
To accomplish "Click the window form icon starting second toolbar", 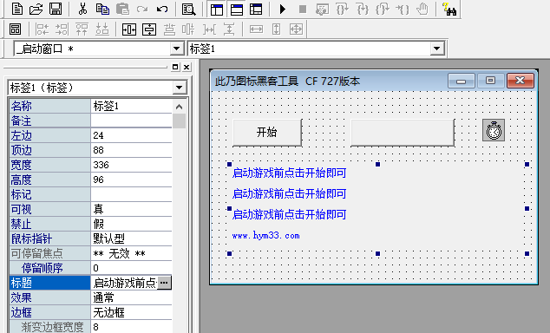I will [x=15, y=29].
